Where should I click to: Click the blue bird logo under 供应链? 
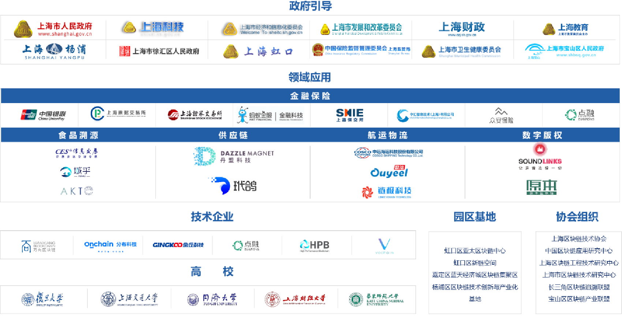(233, 186)
